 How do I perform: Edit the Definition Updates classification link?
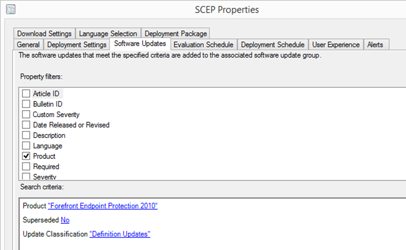point(120,234)
